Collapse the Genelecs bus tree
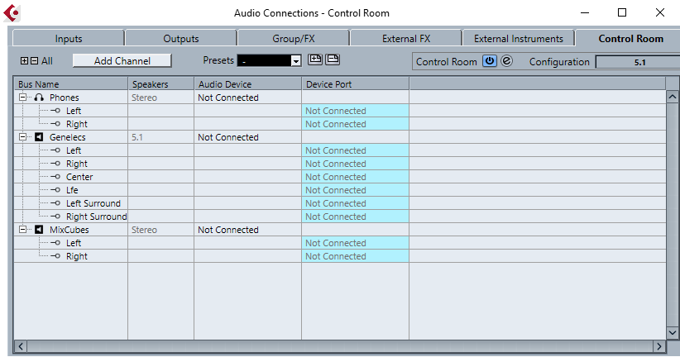 tap(23, 137)
